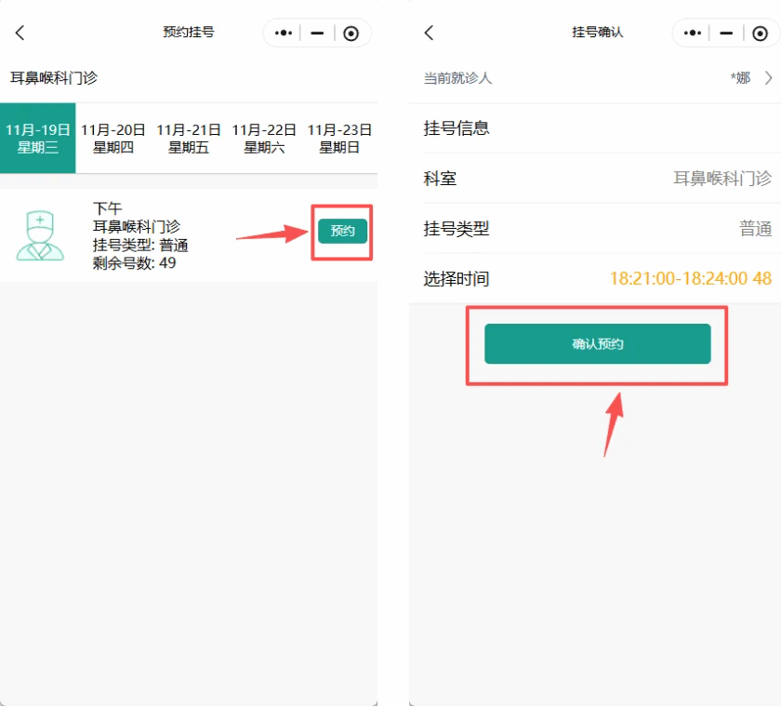Expand the chevron next to patient *娜
The height and width of the screenshot is (707, 781).
[768, 78]
